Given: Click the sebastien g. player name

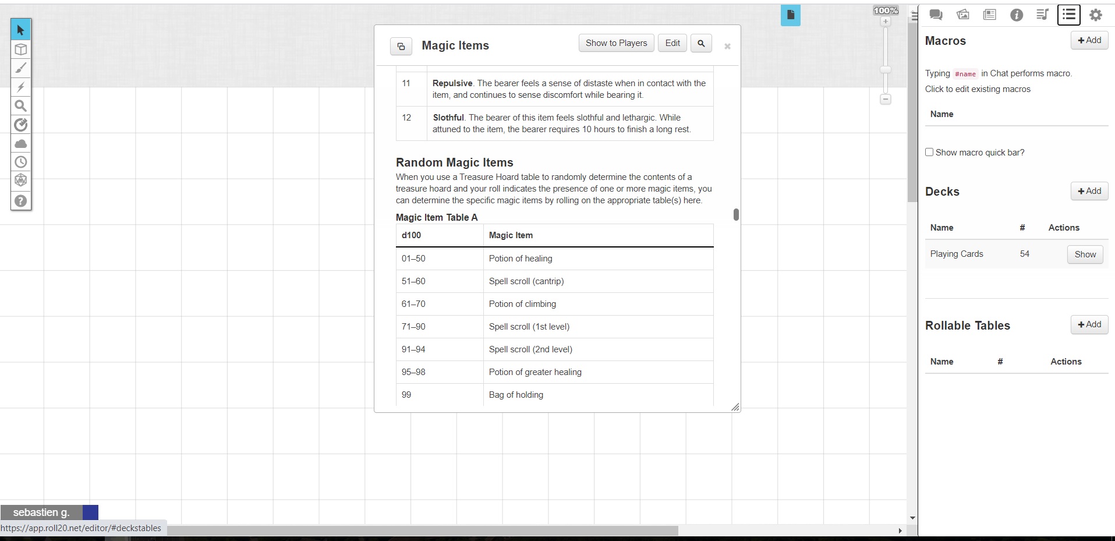Looking at the screenshot, I should click(x=41, y=512).
